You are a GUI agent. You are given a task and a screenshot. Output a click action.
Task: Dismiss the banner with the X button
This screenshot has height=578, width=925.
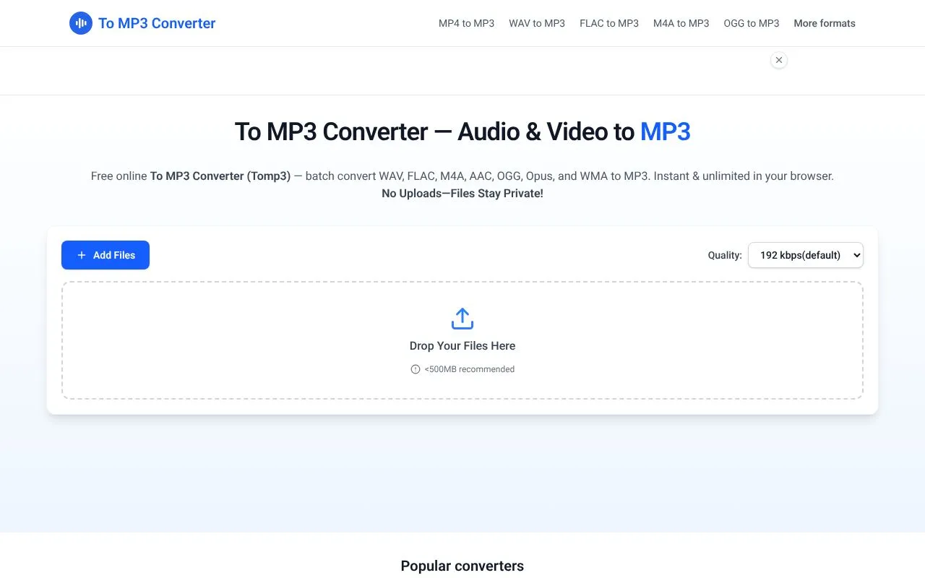pyautogui.click(x=778, y=60)
